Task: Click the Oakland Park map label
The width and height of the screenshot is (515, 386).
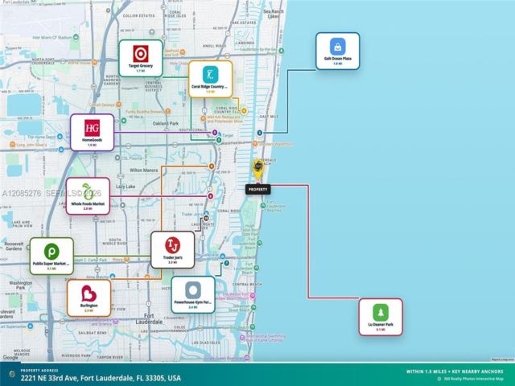Action: coord(166,123)
